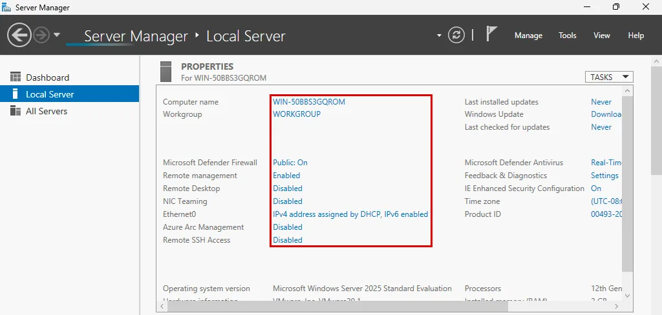Click the main window scroll up arrow
The image size is (662, 315).
(657, 61)
